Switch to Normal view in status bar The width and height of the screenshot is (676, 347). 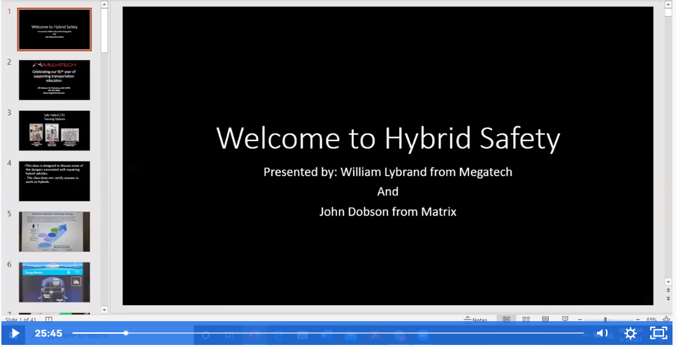pyautogui.click(x=507, y=320)
